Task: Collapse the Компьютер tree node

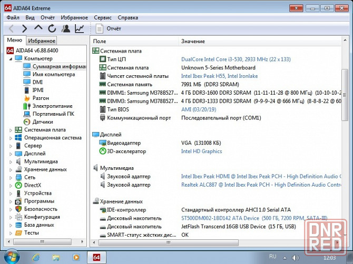Action: (x=11, y=59)
